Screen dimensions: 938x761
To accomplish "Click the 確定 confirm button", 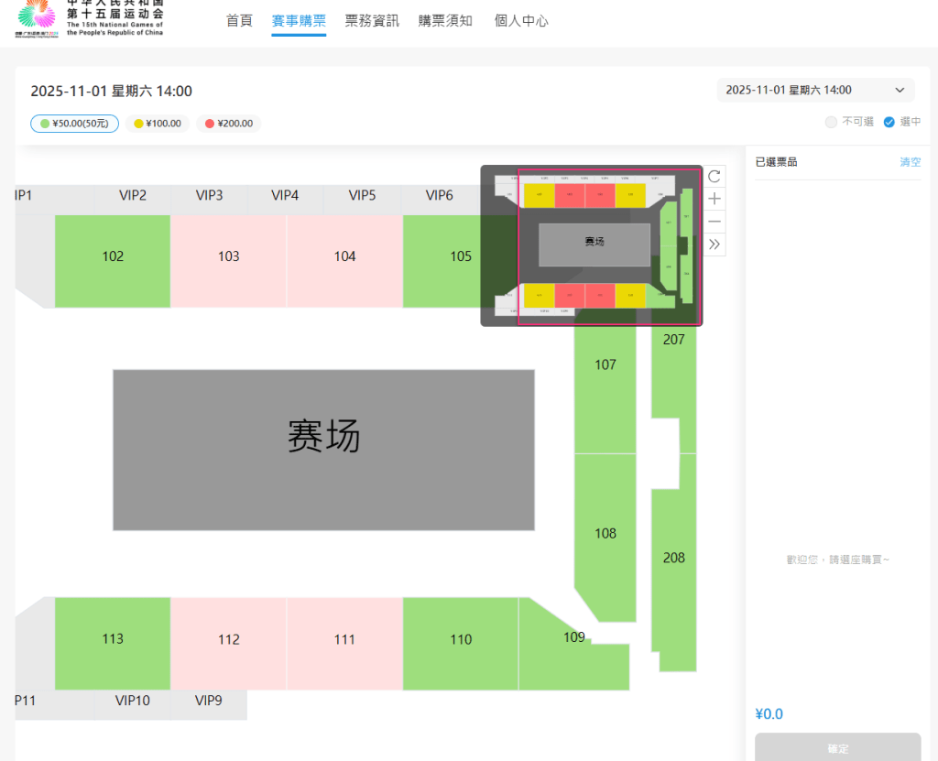I will click(x=837, y=747).
